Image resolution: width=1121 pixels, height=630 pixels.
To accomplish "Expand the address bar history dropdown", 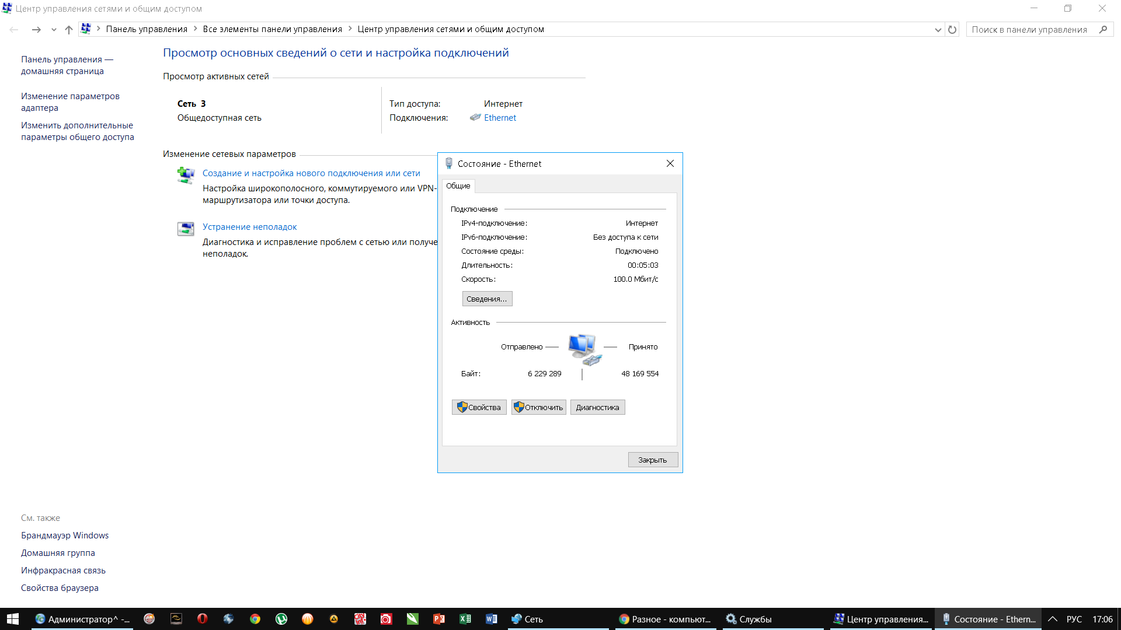I will (938, 30).
